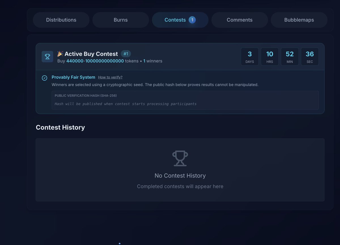
Task: Click the Contest History heading
Action: coord(60,127)
